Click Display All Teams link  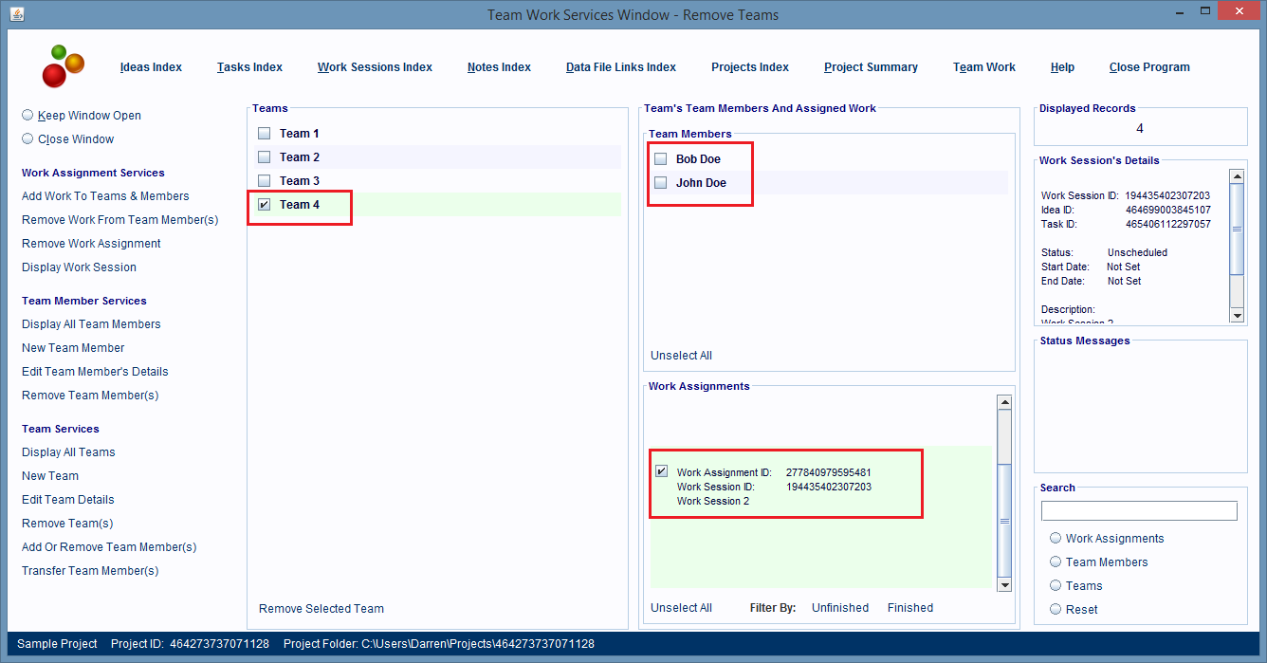[x=68, y=452]
